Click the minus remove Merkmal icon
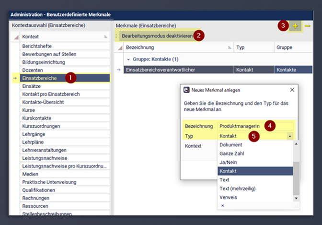Viewport: 322px width, 225px height. coord(308,26)
